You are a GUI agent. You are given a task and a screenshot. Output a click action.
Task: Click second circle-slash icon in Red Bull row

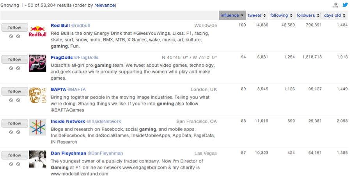[18, 36]
